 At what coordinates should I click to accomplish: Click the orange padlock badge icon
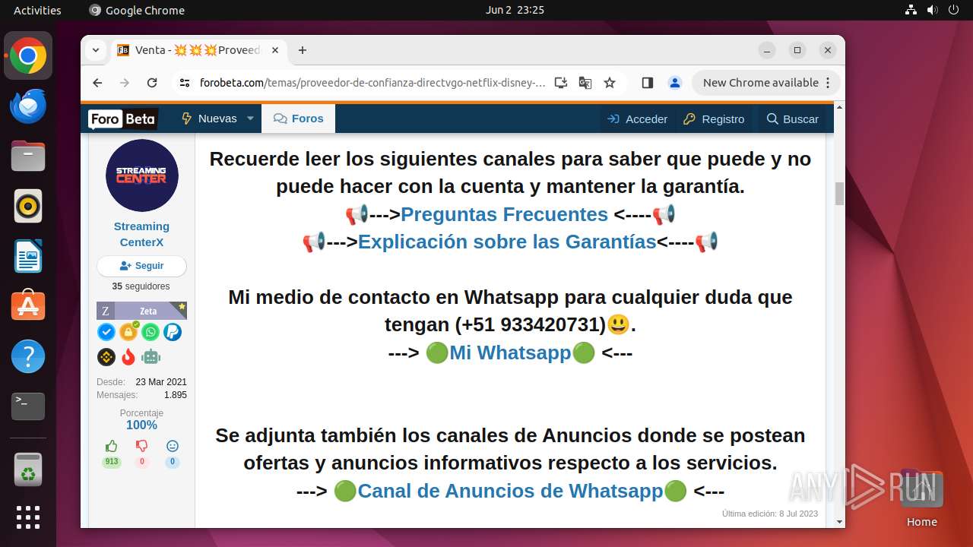128,332
